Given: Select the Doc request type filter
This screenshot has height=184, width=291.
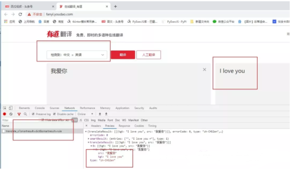Looking at the screenshot, I should [x=118, y=120].
